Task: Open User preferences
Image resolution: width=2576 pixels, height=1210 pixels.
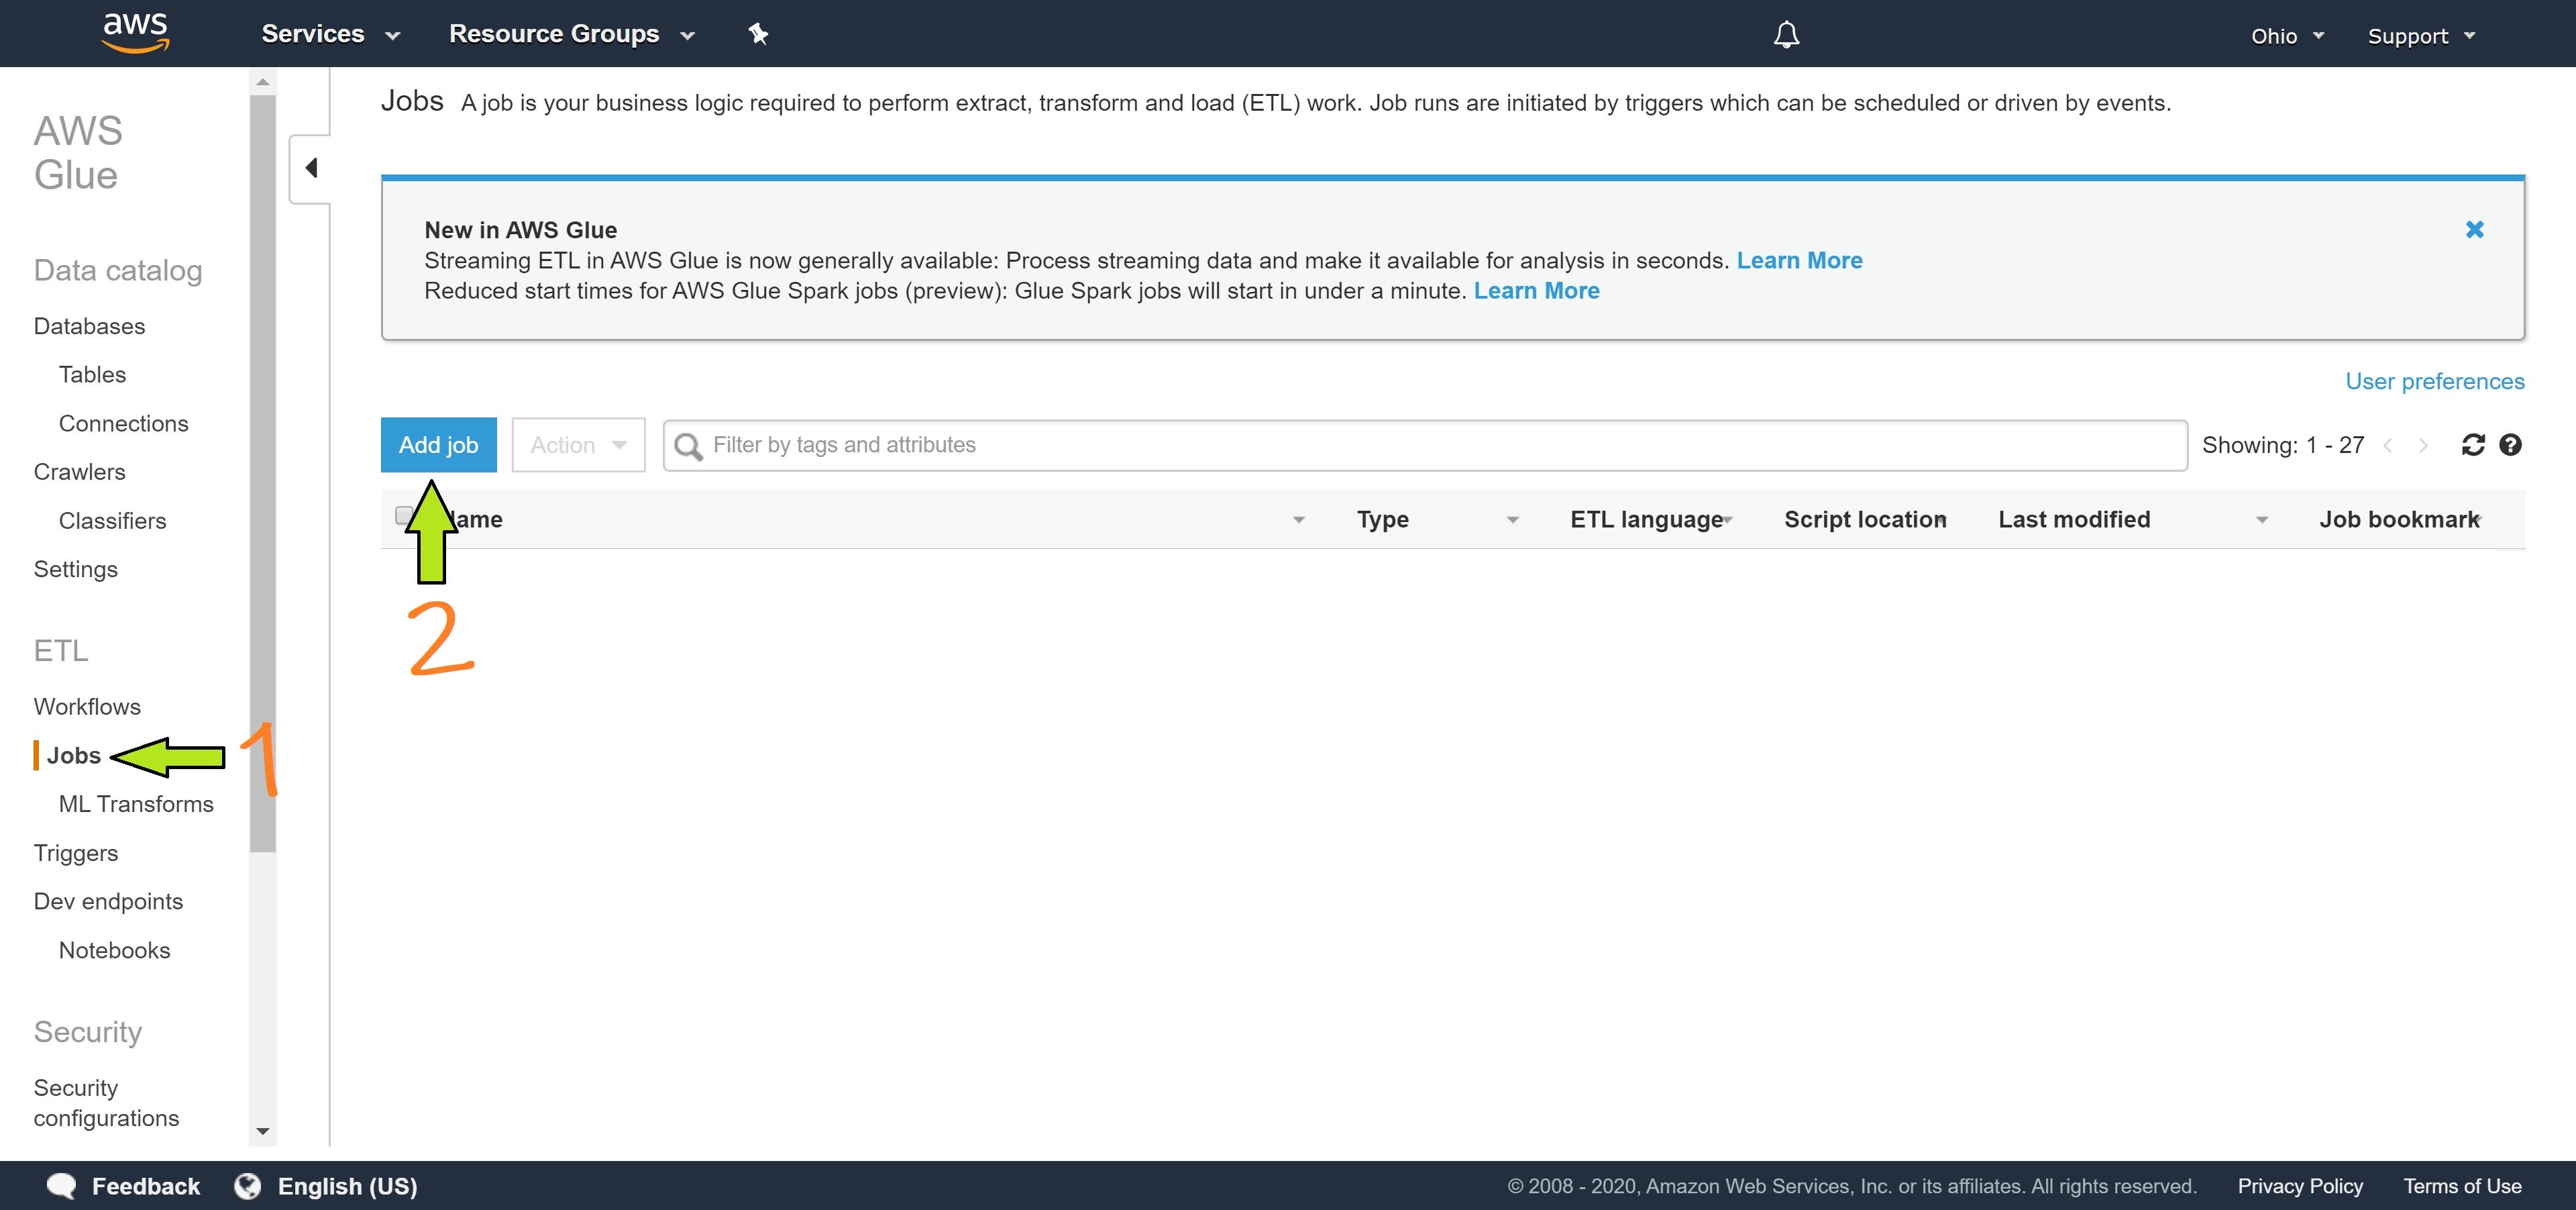Action: click(x=2434, y=381)
